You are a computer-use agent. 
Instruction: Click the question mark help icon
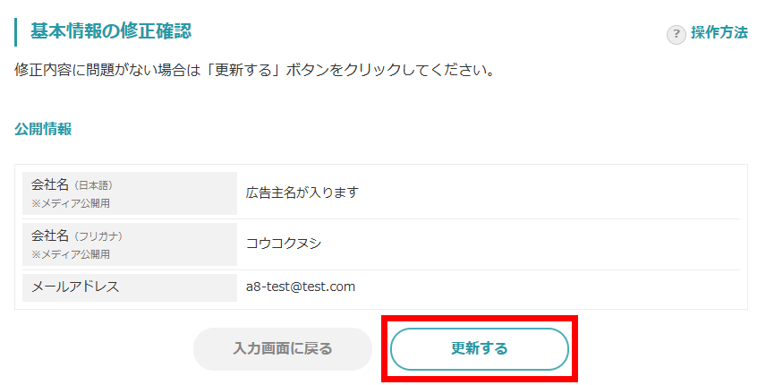[x=677, y=34]
